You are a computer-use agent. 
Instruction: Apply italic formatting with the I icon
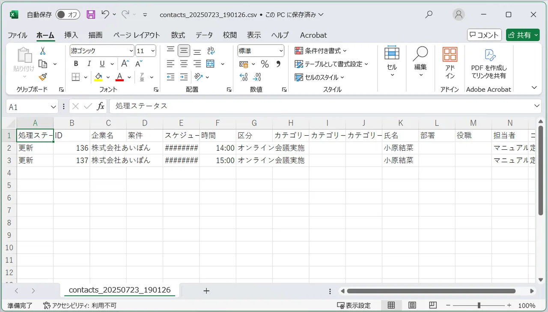tap(89, 64)
